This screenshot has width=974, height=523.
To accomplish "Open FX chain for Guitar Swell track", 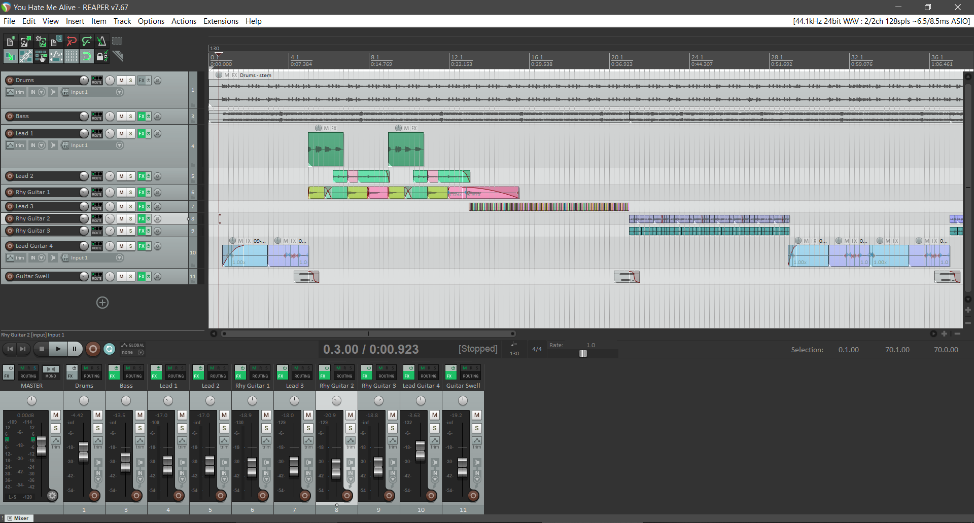I will coord(142,276).
